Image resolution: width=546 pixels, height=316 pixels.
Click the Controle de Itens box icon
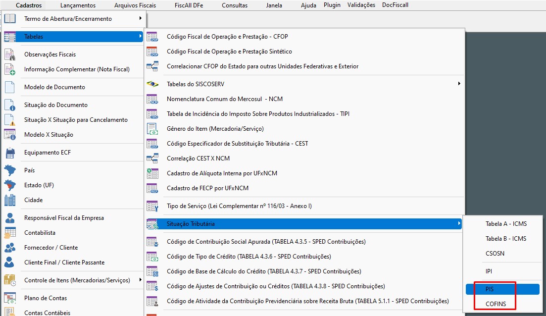10,280
